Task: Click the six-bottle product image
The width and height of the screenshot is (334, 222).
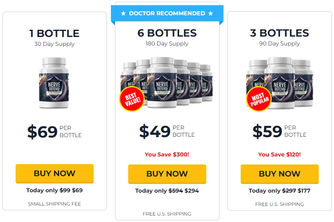Action: (x=166, y=83)
